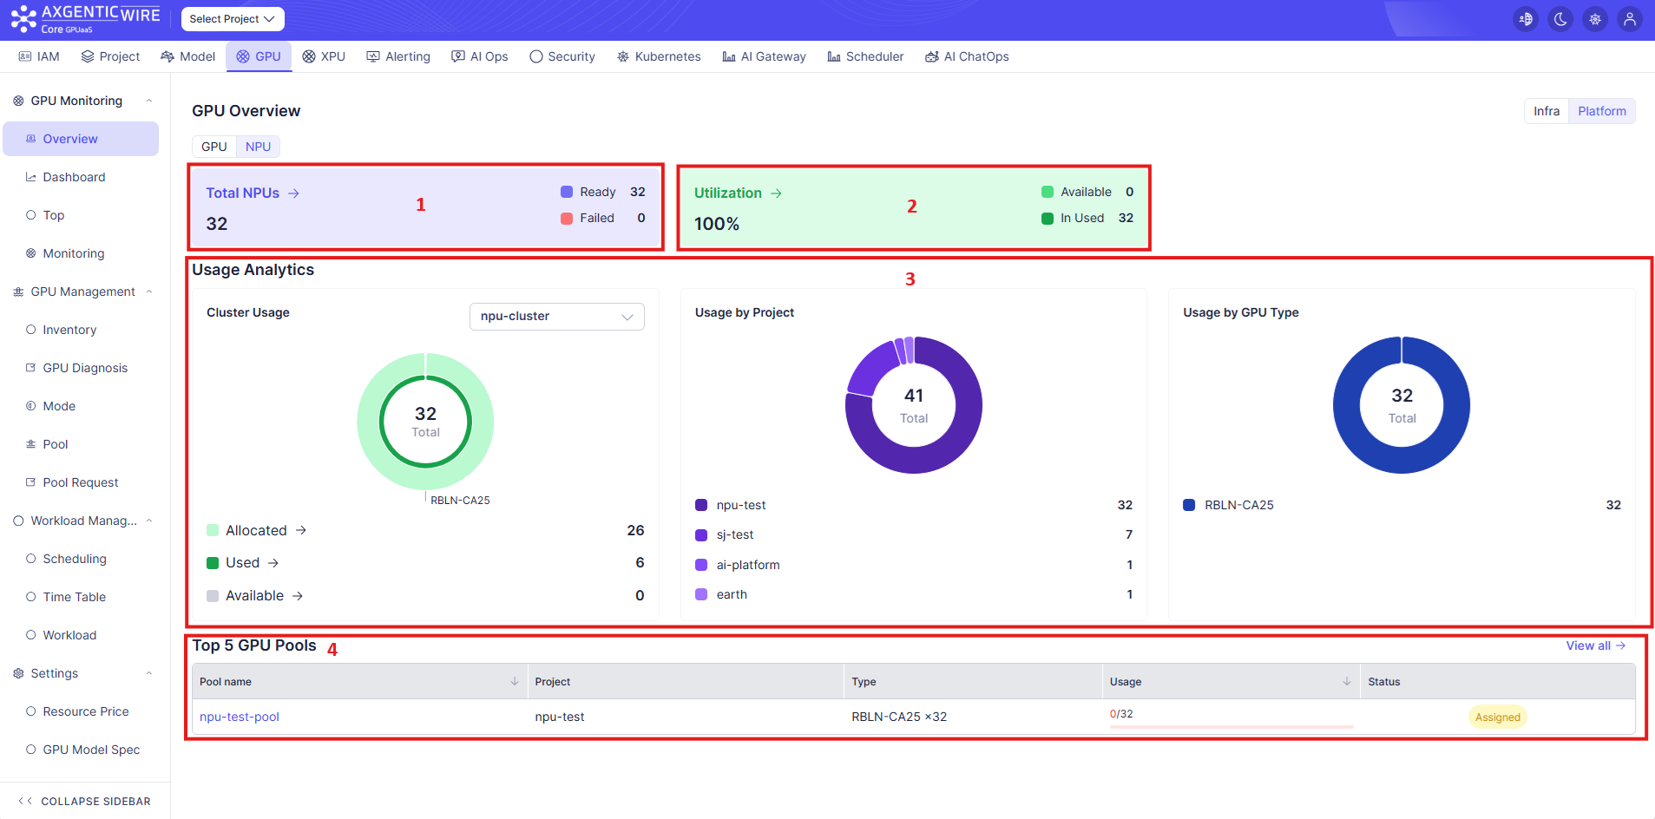Screen dimensions: 1655x819
Task: Click the View all link
Action: click(1595, 645)
